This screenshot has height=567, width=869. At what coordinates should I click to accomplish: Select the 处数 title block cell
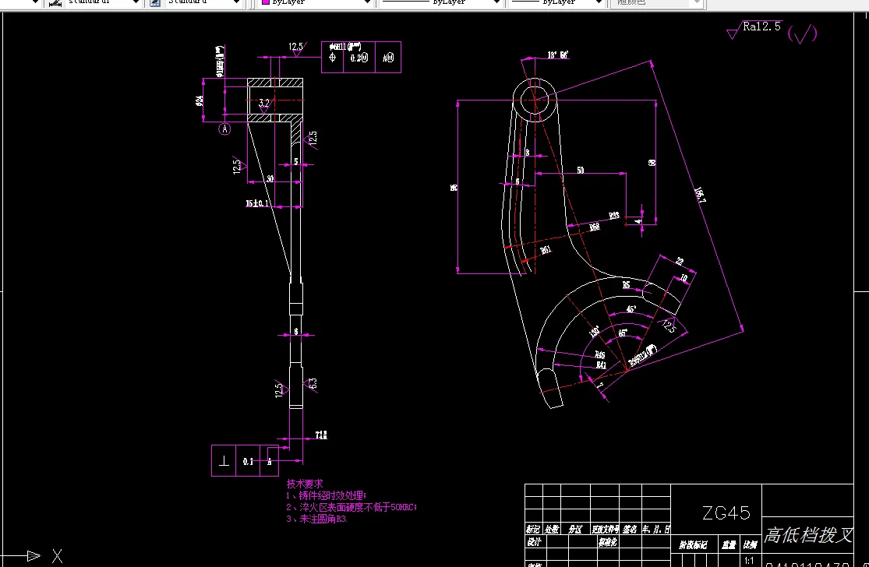(x=552, y=530)
